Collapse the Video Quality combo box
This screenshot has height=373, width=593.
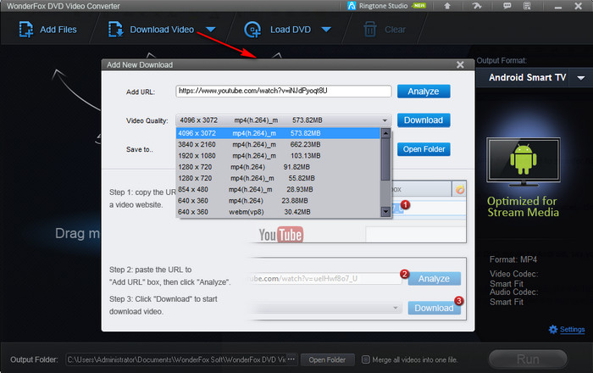click(x=385, y=120)
